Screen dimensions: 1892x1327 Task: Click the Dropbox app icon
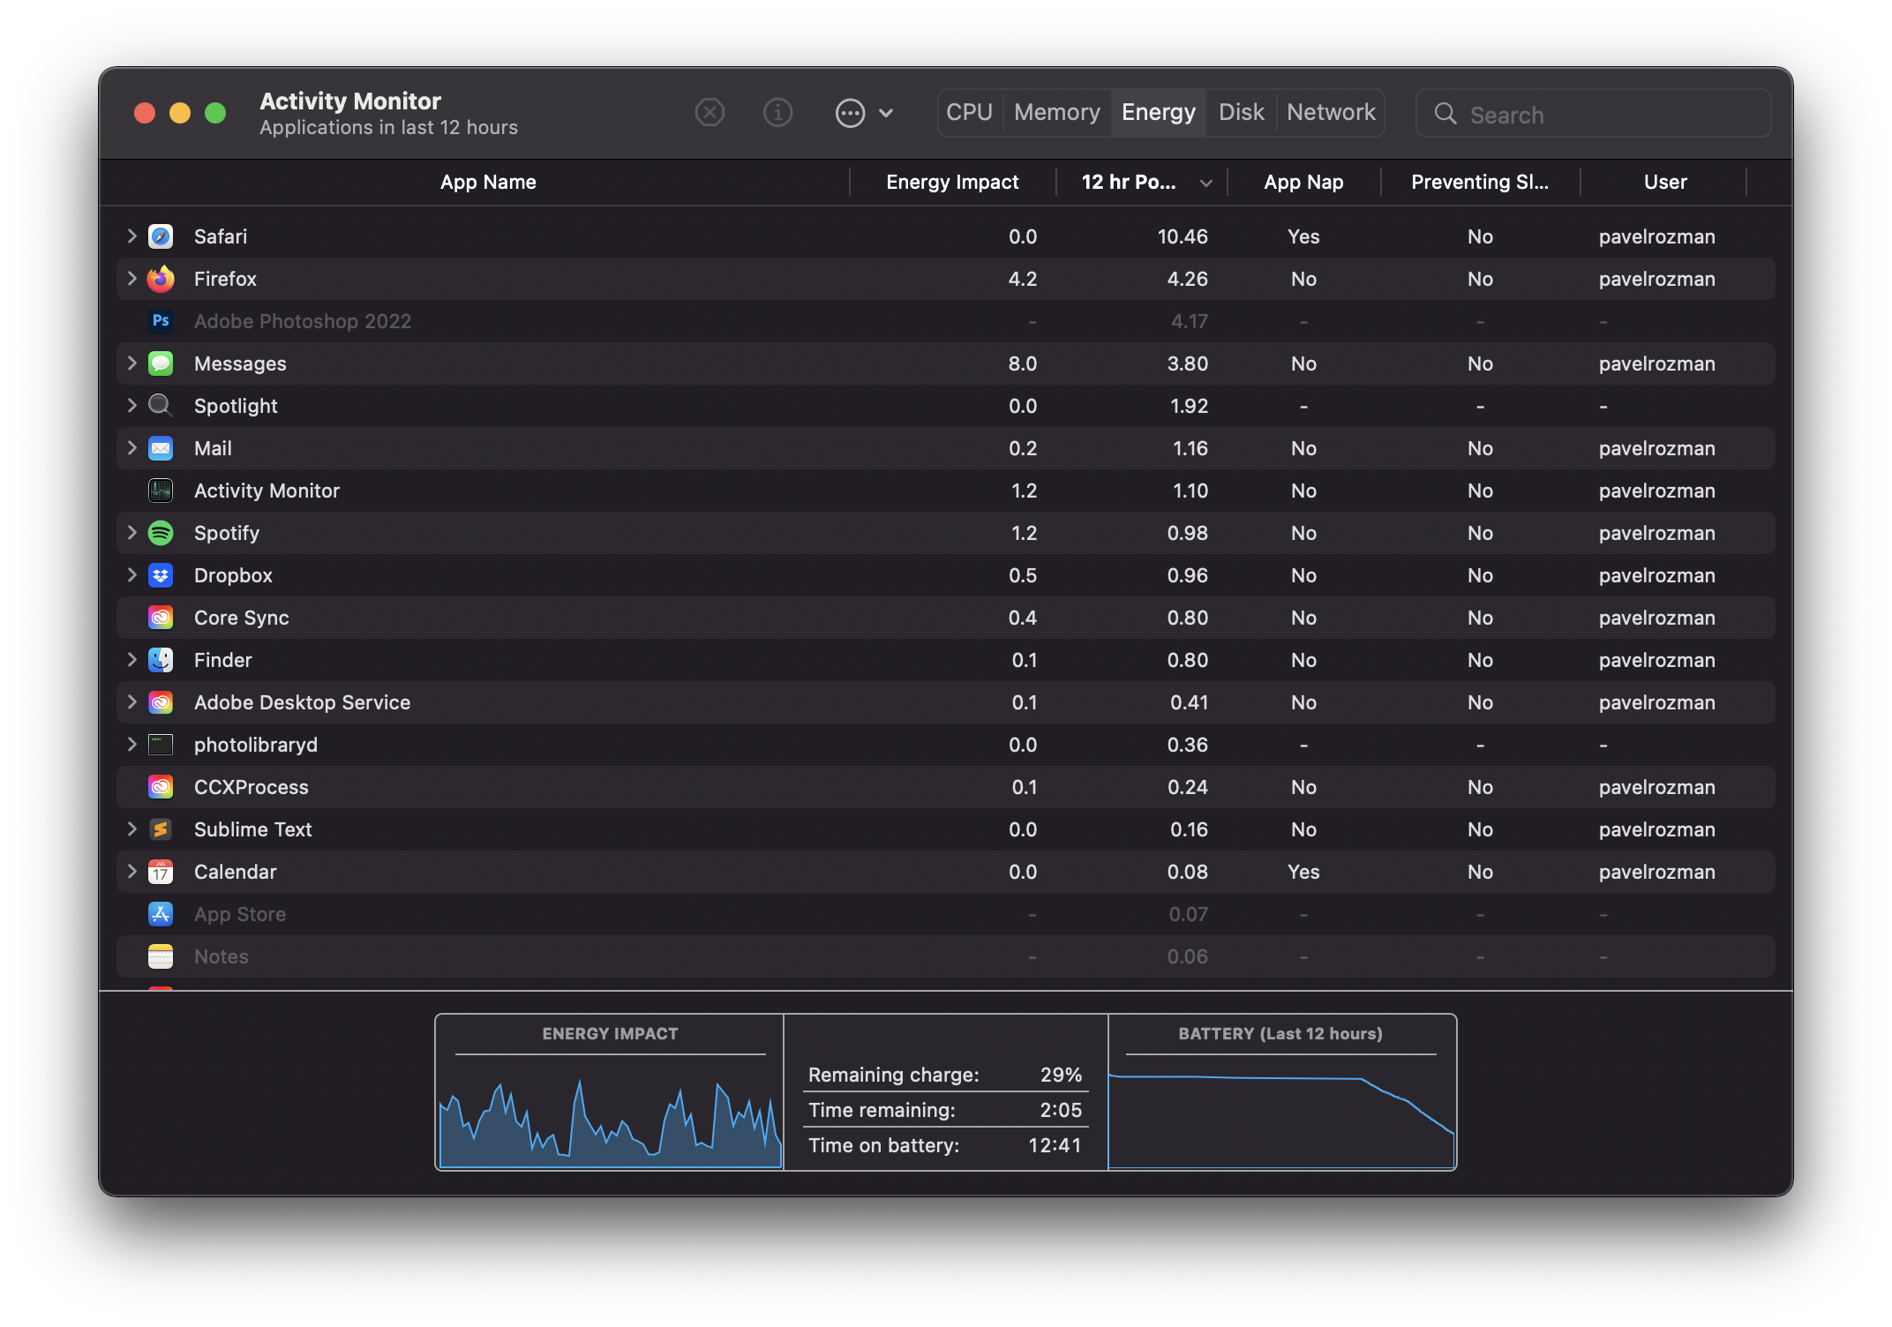[x=161, y=575]
